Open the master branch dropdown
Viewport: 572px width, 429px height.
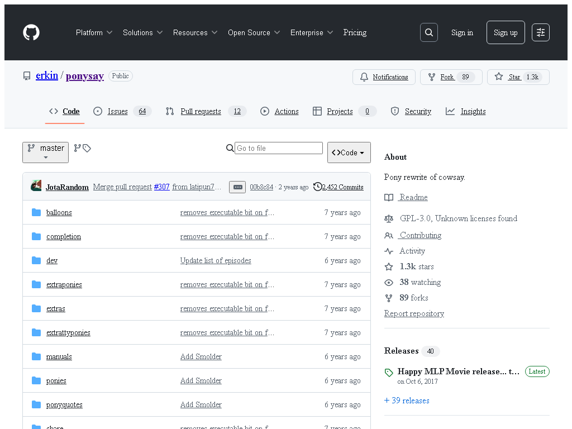click(x=46, y=152)
